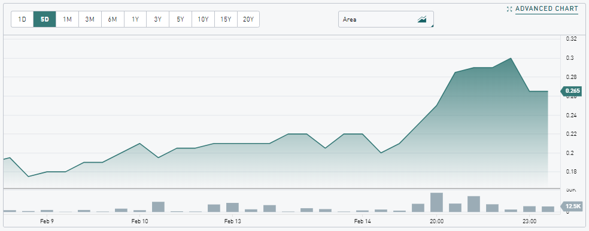Click the volume bar at Feb 10
Screen dimensions: 589x231
click(139, 211)
